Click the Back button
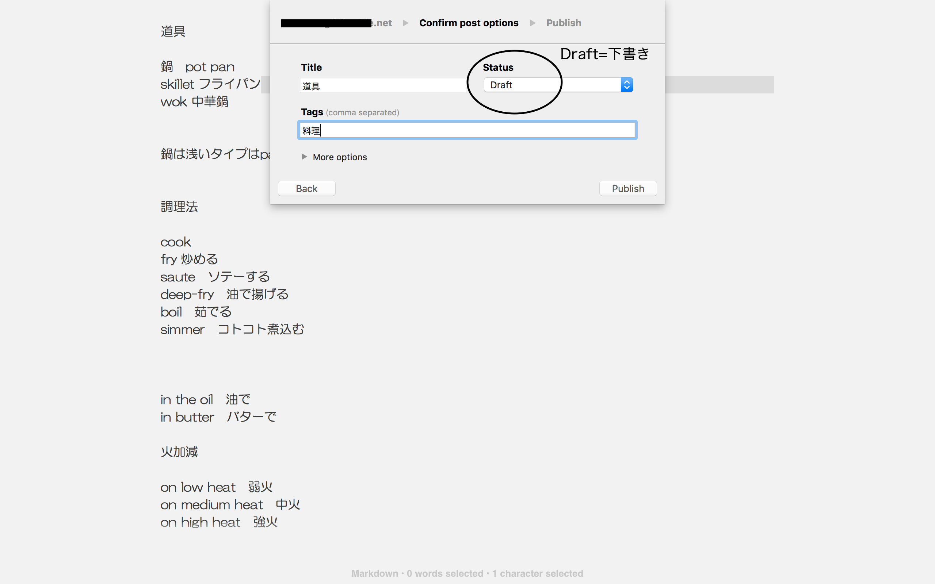Image resolution: width=935 pixels, height=584 pixels. click(306, 188)
